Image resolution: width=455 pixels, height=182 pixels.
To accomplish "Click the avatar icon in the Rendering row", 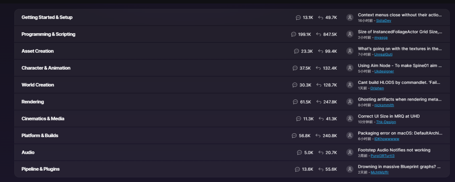I will (x=350, y=101).
